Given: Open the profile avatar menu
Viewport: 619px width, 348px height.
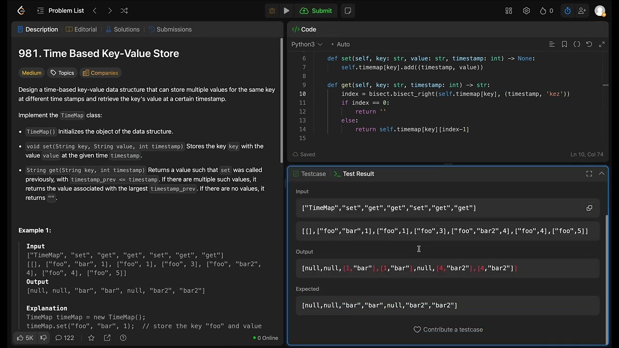Looking at the screenshot, I should [600, 11].
